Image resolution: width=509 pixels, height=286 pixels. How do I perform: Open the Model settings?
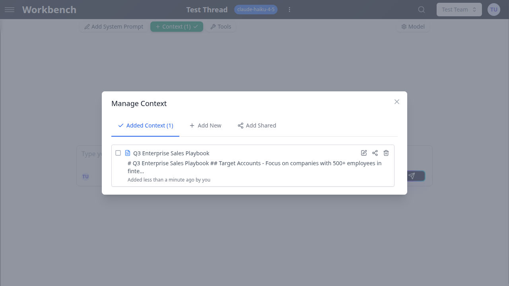click(x=413, y=26)
